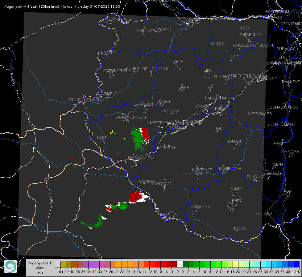Click the BAJA label
The height and width of the screenshot is (277, 302).
pos(287,191)
